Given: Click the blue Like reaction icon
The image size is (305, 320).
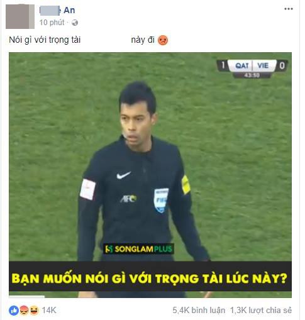Looking at the screenshot, I should 14,310.
